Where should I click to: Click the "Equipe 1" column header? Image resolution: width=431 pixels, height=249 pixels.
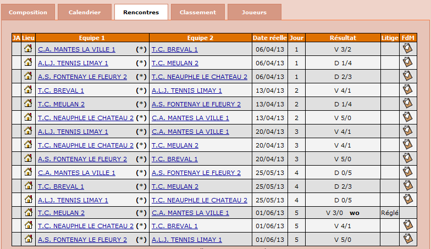92,38
